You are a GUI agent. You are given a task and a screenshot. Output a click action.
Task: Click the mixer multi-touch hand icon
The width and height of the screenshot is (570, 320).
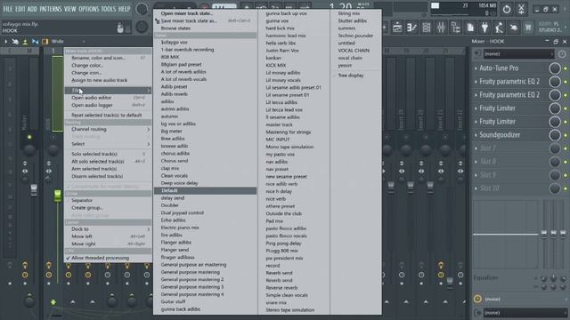15,42
